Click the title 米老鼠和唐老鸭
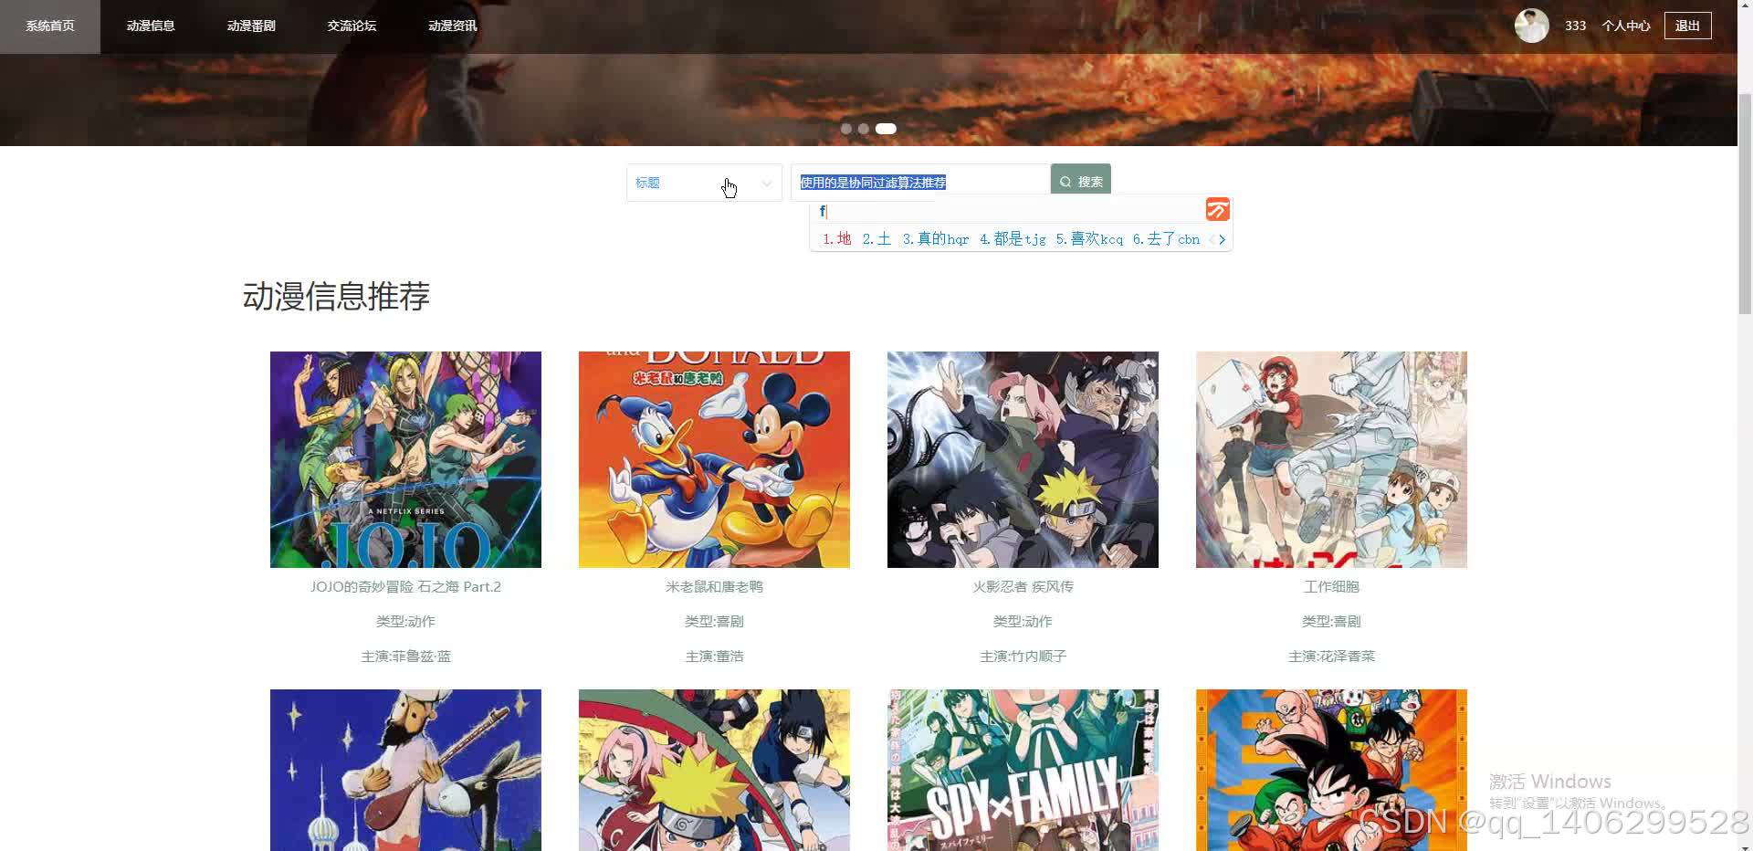Viewport: 1753px width, 851px height. coord(714,587)
